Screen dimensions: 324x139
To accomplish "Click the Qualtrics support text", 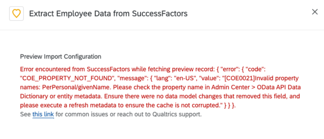I will 176,114.
